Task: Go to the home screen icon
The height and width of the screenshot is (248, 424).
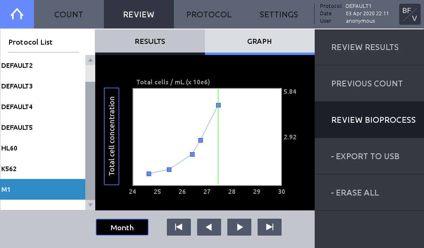Action: pos(17,14)
